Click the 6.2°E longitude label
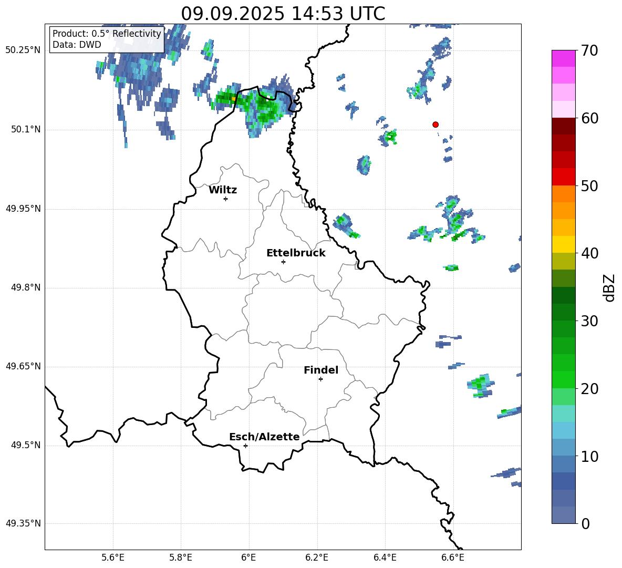Image resolution: width=622 pixels, height=568 pixels. point(317,557)
